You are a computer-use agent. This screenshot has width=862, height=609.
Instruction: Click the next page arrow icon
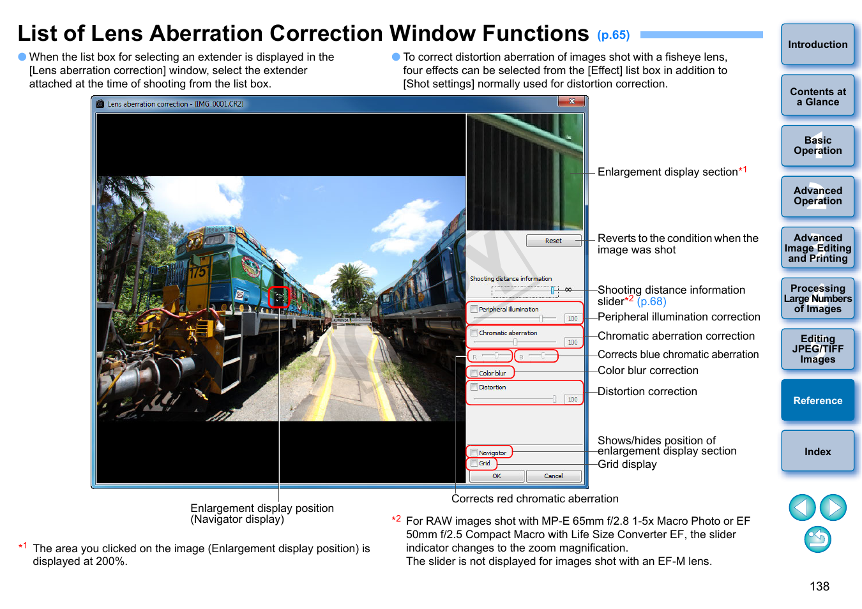(833, 508)
